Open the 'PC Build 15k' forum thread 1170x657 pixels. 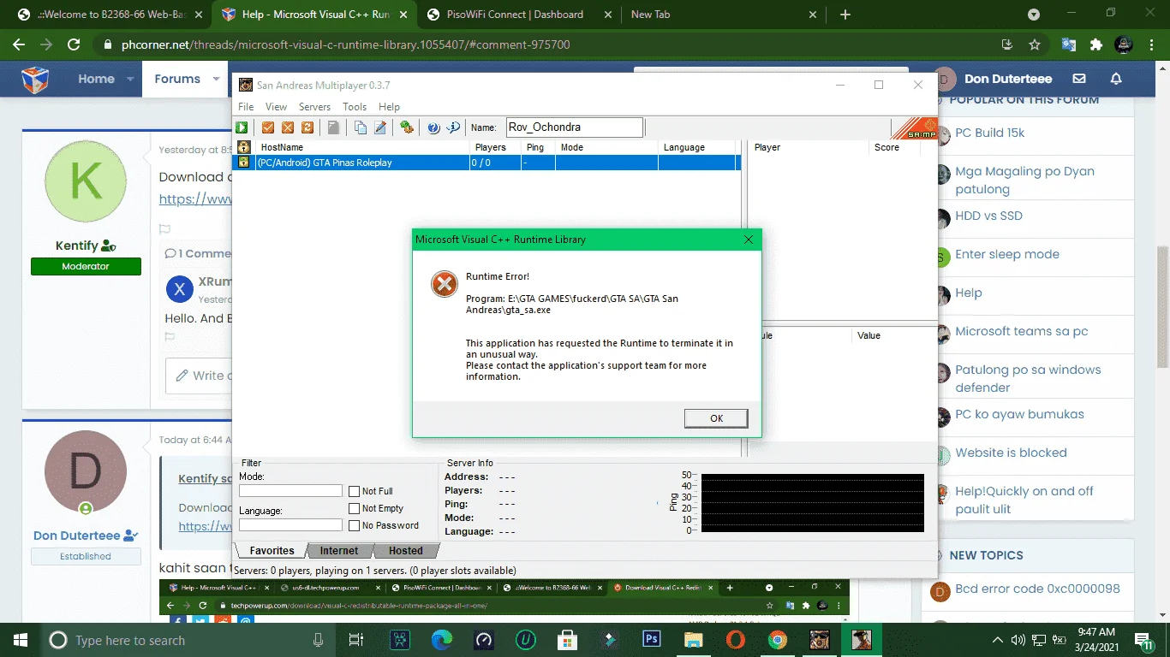[989, 133]
